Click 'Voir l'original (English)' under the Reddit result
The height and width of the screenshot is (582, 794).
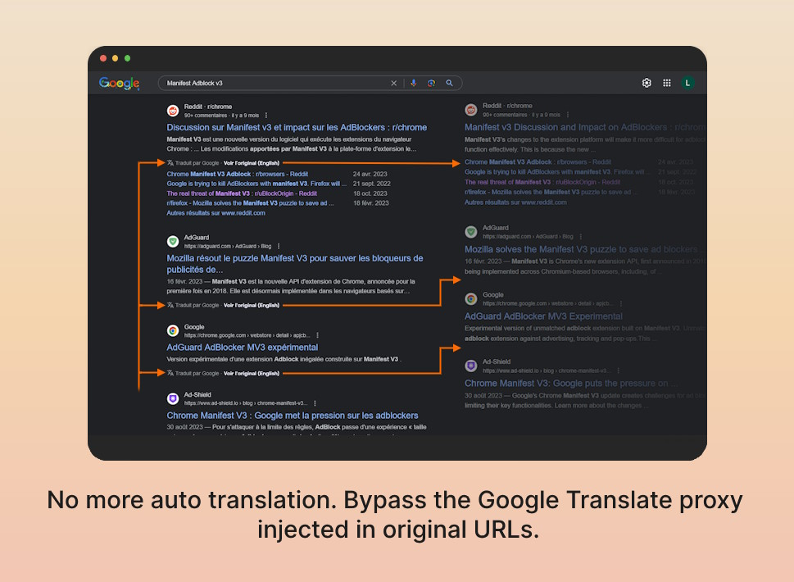pos(252,163)
